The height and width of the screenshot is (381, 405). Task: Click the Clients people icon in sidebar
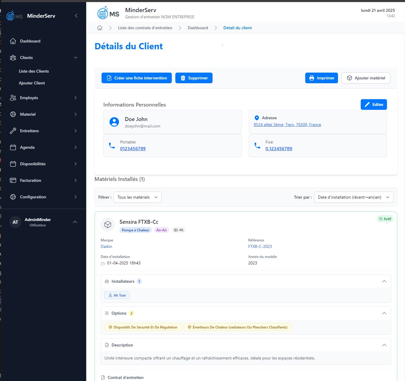coord(13,58)
